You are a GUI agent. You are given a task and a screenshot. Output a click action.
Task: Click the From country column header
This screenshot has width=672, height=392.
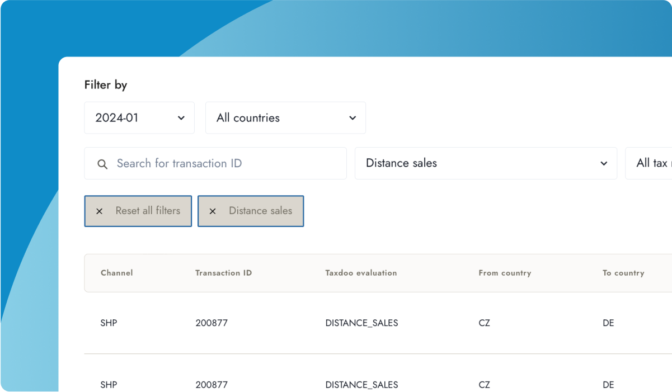505,273
